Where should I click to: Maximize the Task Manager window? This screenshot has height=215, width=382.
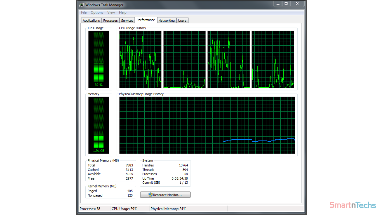click(x=286, y=4)
